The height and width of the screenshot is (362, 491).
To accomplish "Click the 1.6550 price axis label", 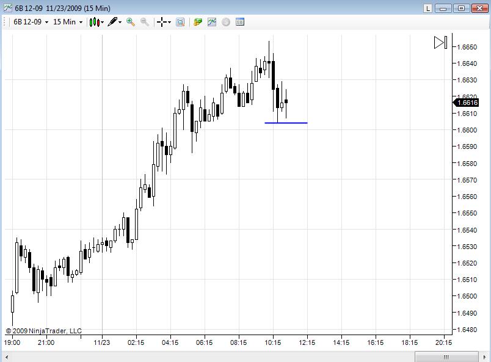I will (x=467, y=213).
